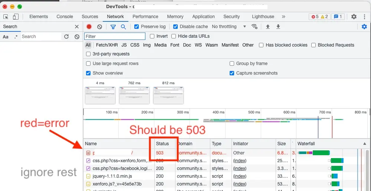Open Network panel settings gear
This screenshot has width=371, height=191.
pyautogui.click(x=364, y=27)
